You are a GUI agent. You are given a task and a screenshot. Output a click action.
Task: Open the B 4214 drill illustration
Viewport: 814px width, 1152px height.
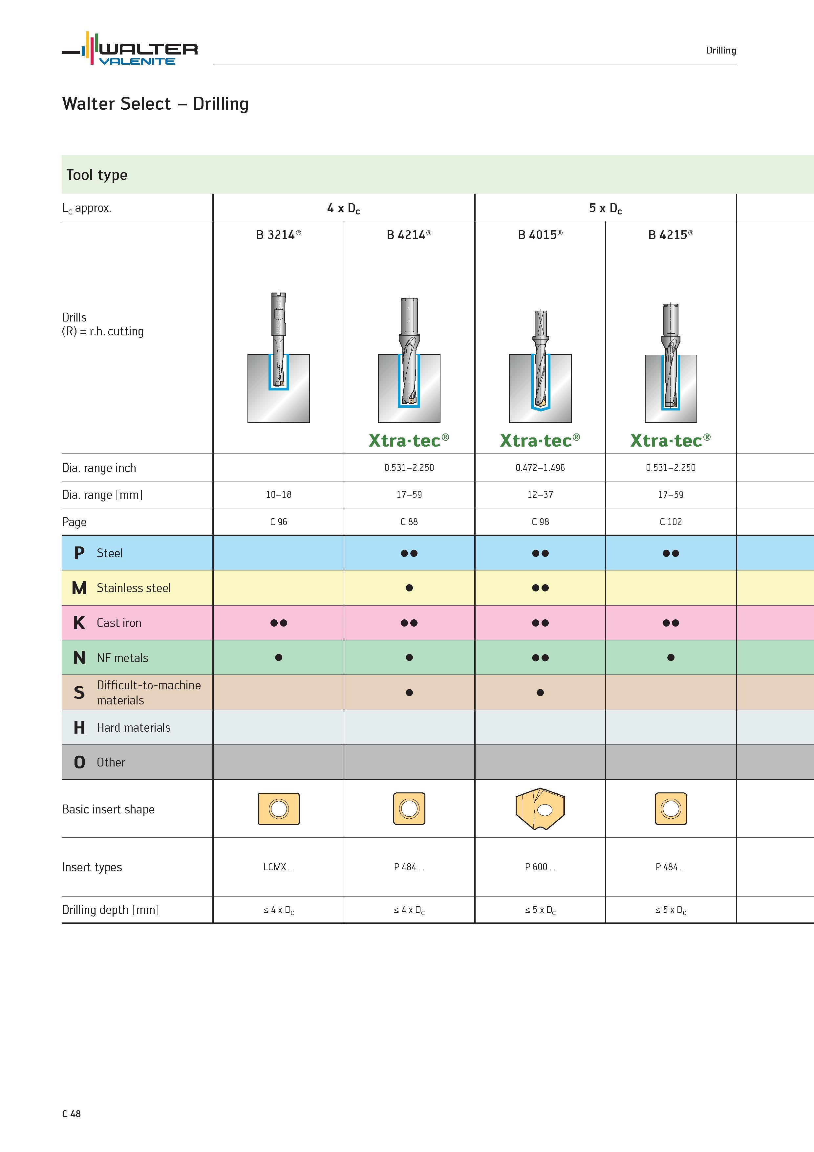(409, 360)
